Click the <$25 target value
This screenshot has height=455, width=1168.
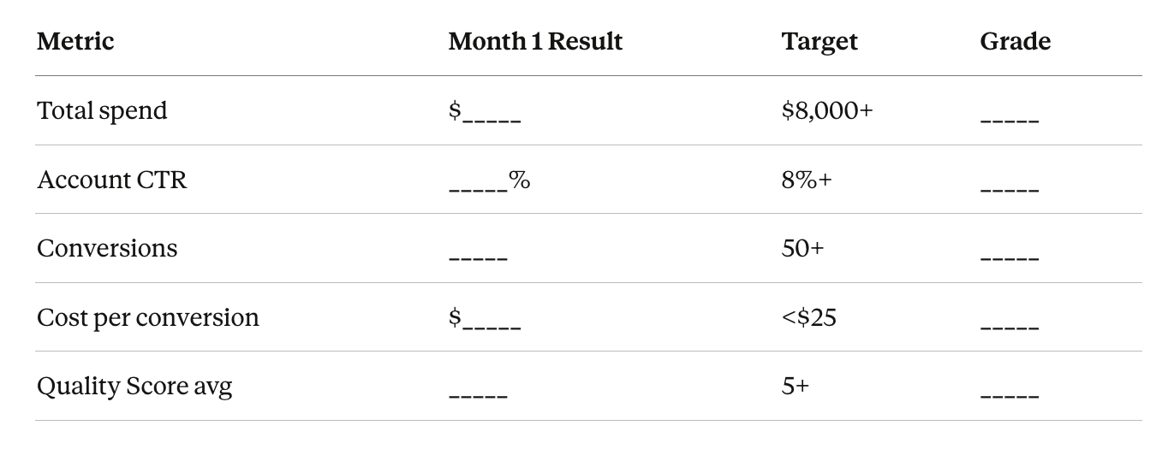pyautogui.click(x=809, y=318)
